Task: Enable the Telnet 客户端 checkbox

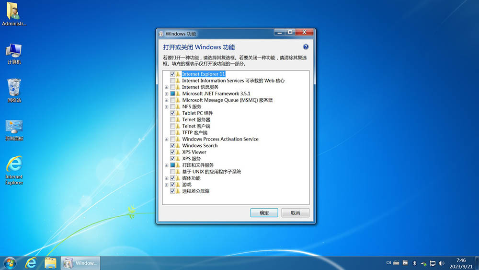Action: (x=172, y=126)
